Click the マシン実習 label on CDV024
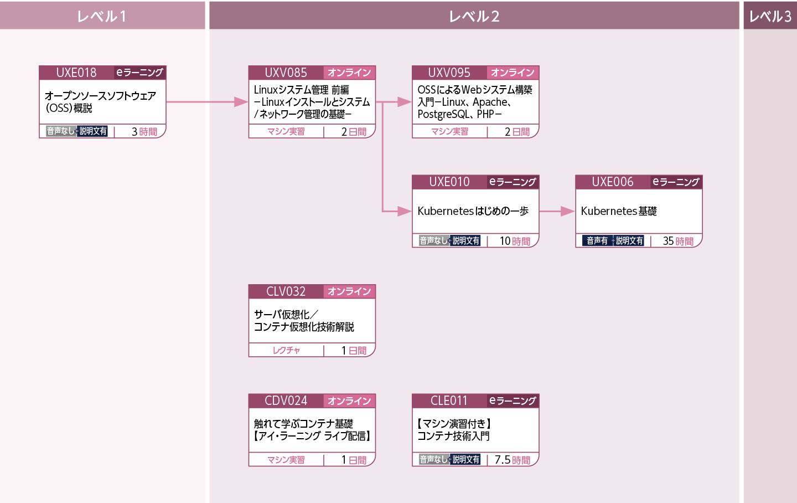Viewport: 797px width, 503px height. [286, 459]
